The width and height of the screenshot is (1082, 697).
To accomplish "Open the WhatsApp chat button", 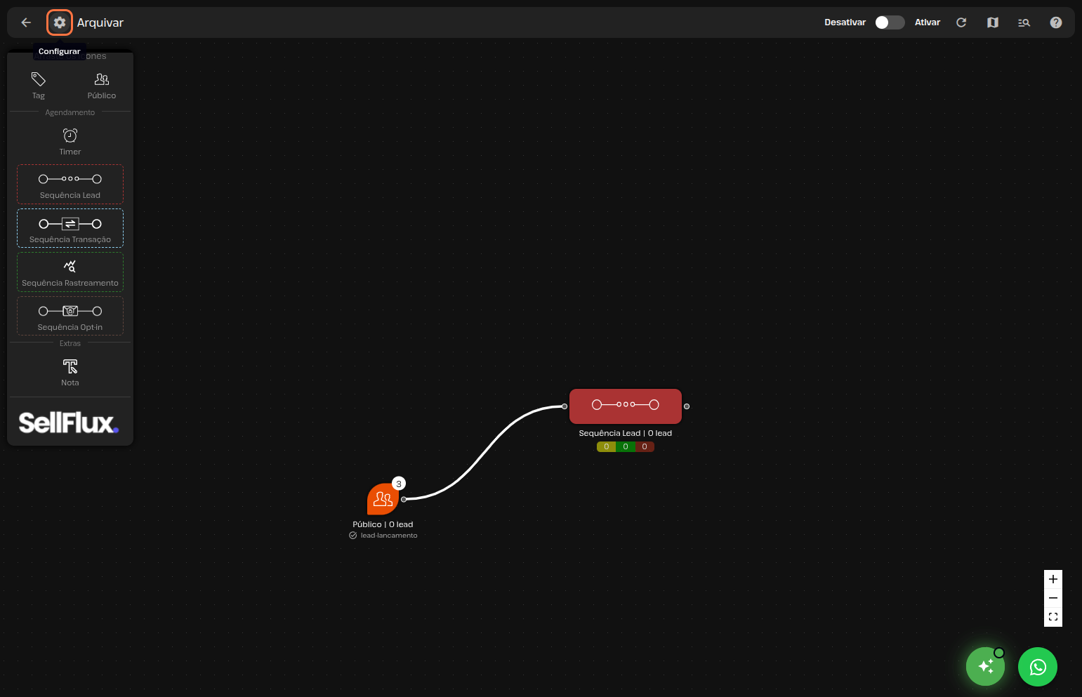I will pos(1037,667).
